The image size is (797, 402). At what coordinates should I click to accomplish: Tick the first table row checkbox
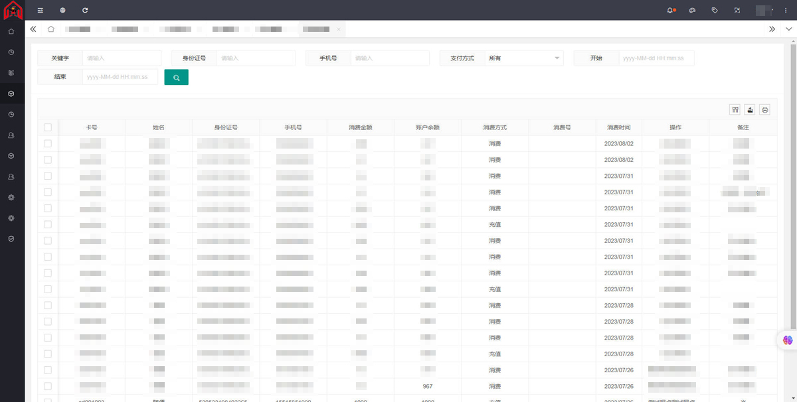(x=48, y=143)
